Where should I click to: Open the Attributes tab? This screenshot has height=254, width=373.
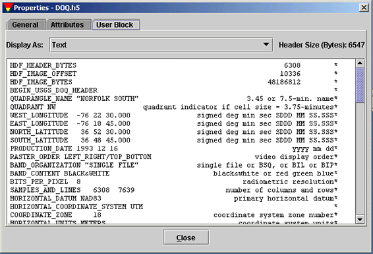tap(67, 25)
